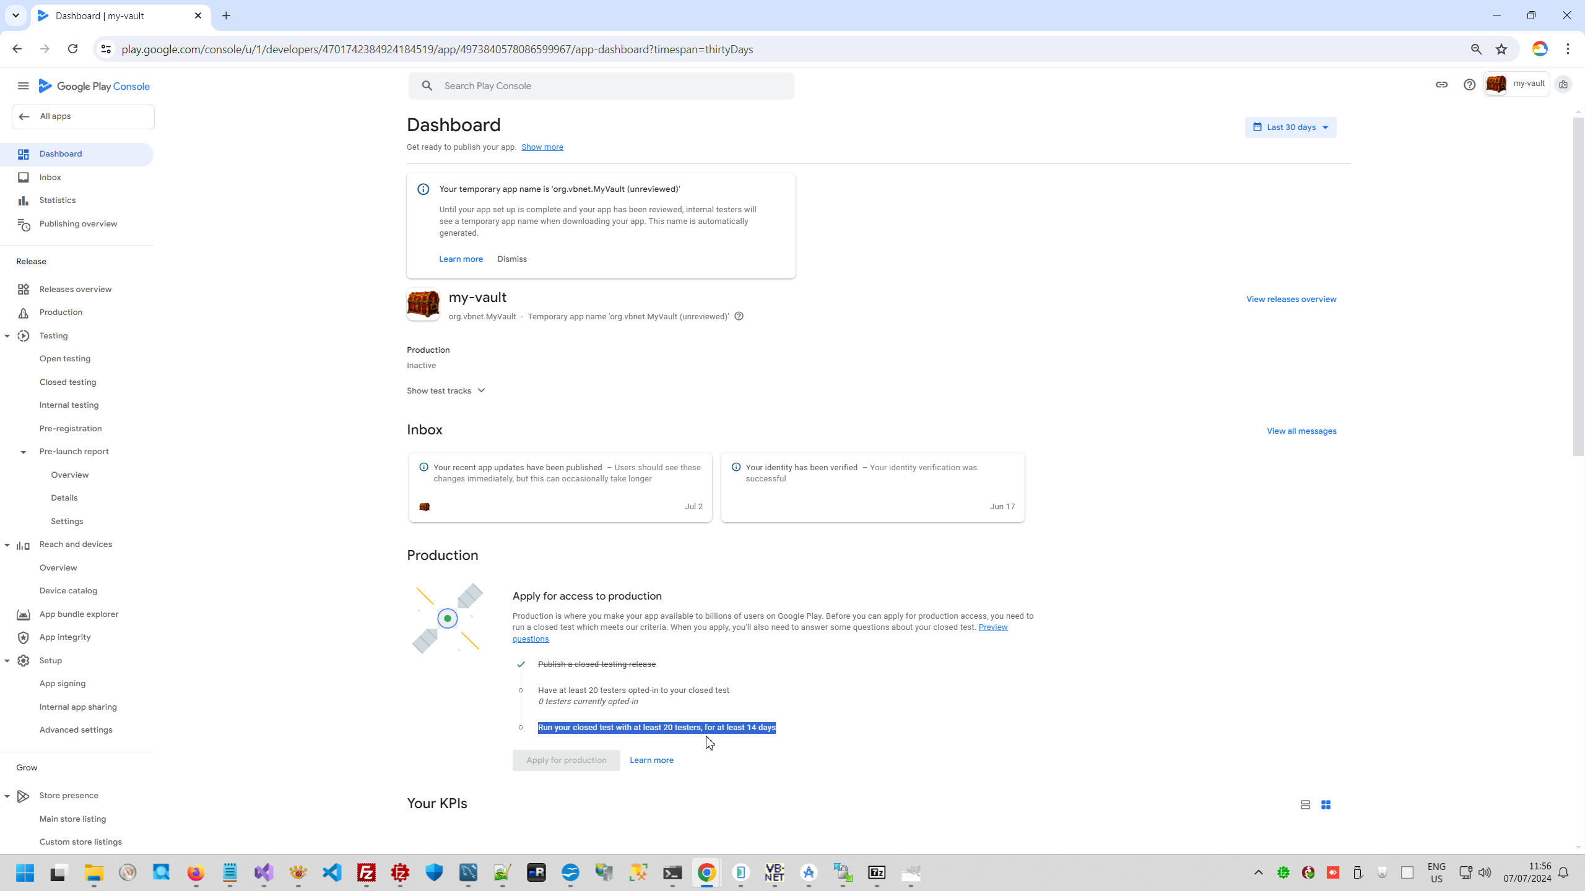Open the help question mark icon

point(1469,85)
